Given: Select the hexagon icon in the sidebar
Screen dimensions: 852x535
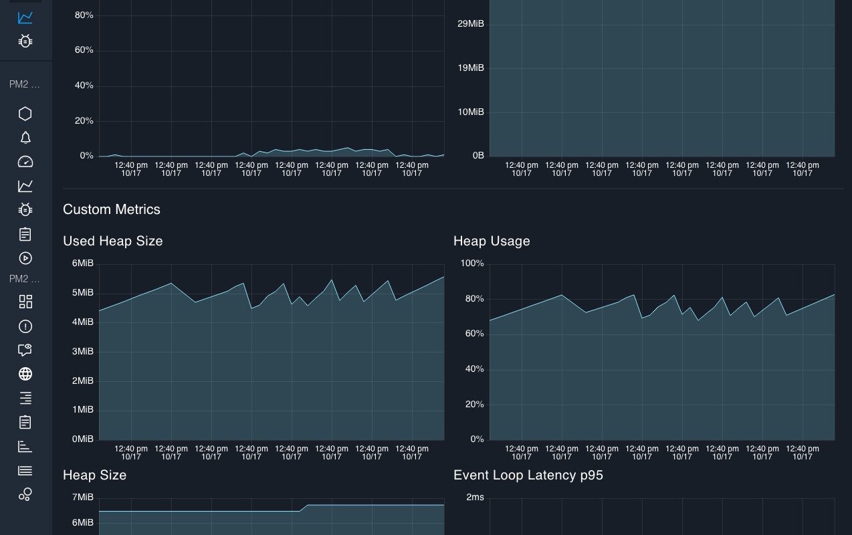Looking at the screenshot, I should [x=25, y=114].
